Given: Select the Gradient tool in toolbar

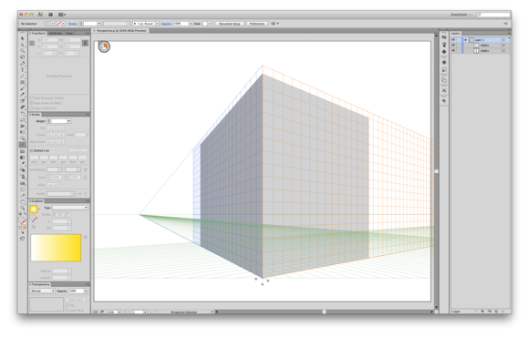Looking at the screenshot, I should click(x=23, y=158).
